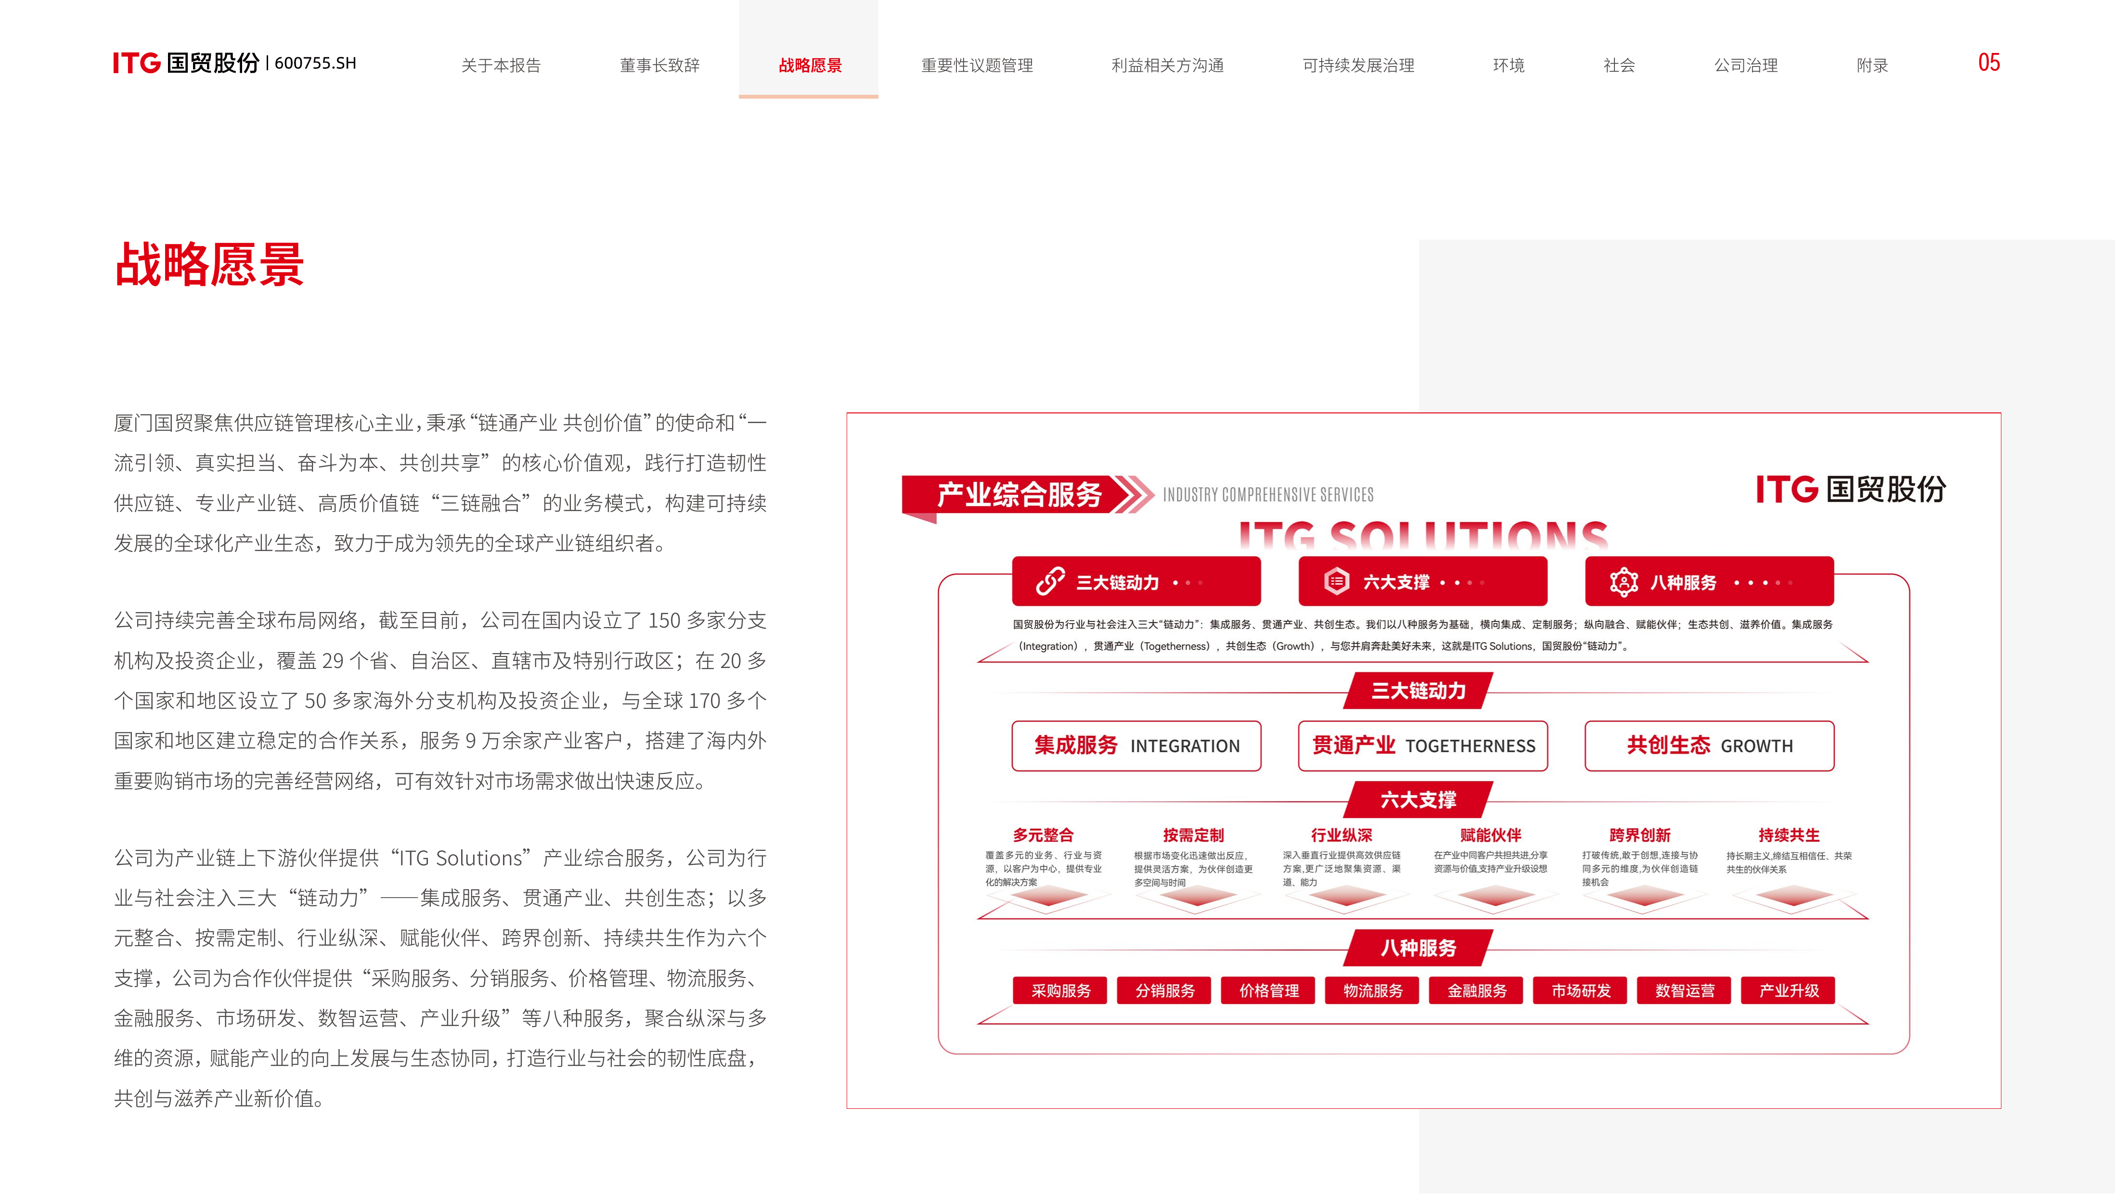Image resolution: width=2115 pixels, height=1194 pixels.
Task: Switch to the 可持续发展治理 tab
Action: (x=1358, y=65)
